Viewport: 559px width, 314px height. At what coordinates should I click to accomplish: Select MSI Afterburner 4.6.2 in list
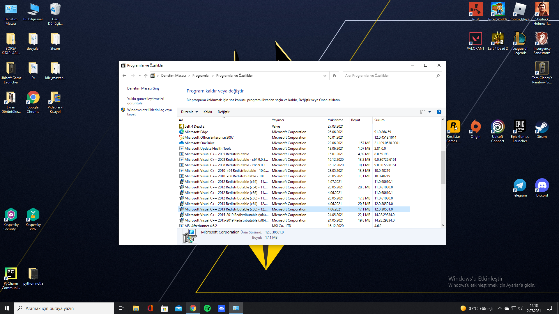click(201, 226)
